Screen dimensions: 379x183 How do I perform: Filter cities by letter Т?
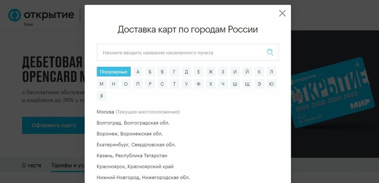[x=174, y=84]
